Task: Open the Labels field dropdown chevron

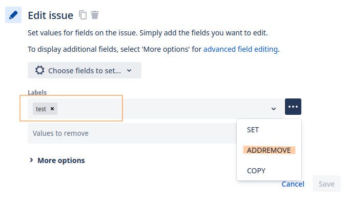Action: (x=274, y=109)
